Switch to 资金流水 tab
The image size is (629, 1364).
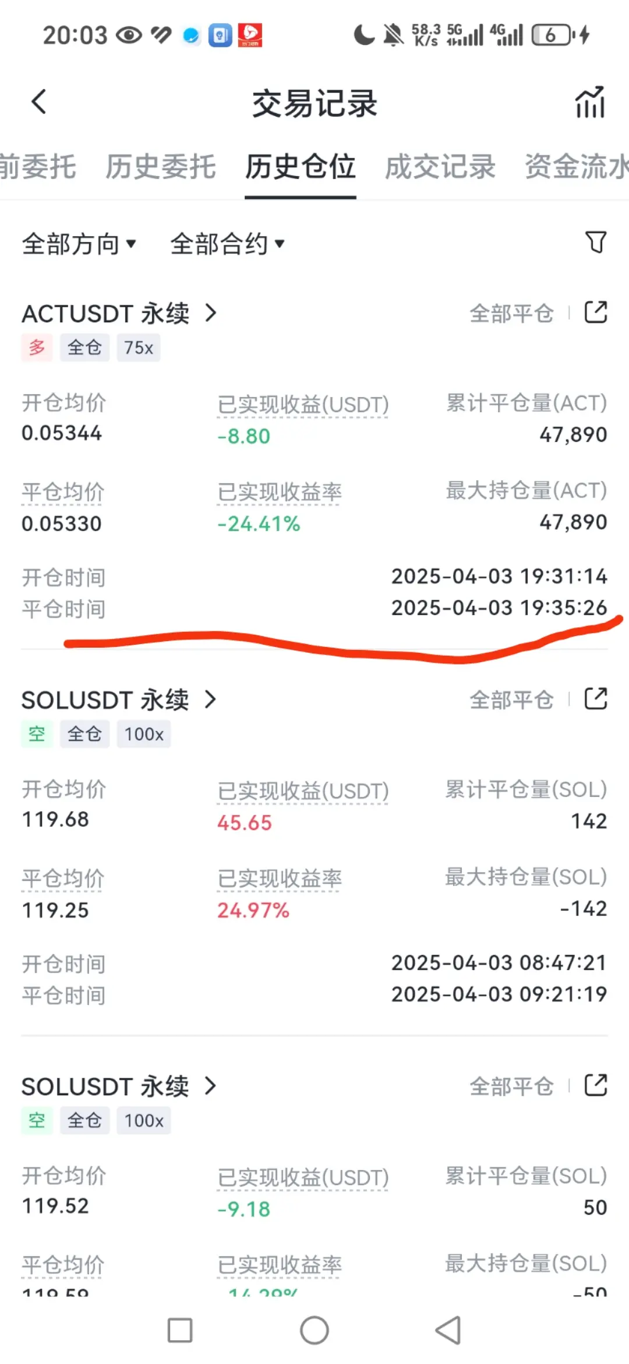click(577, 167)
